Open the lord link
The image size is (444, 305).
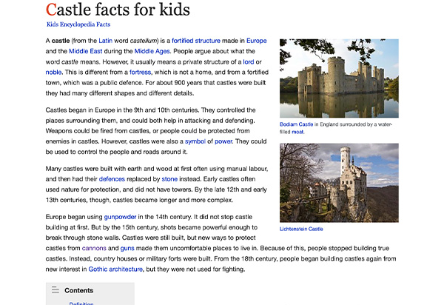249,61
